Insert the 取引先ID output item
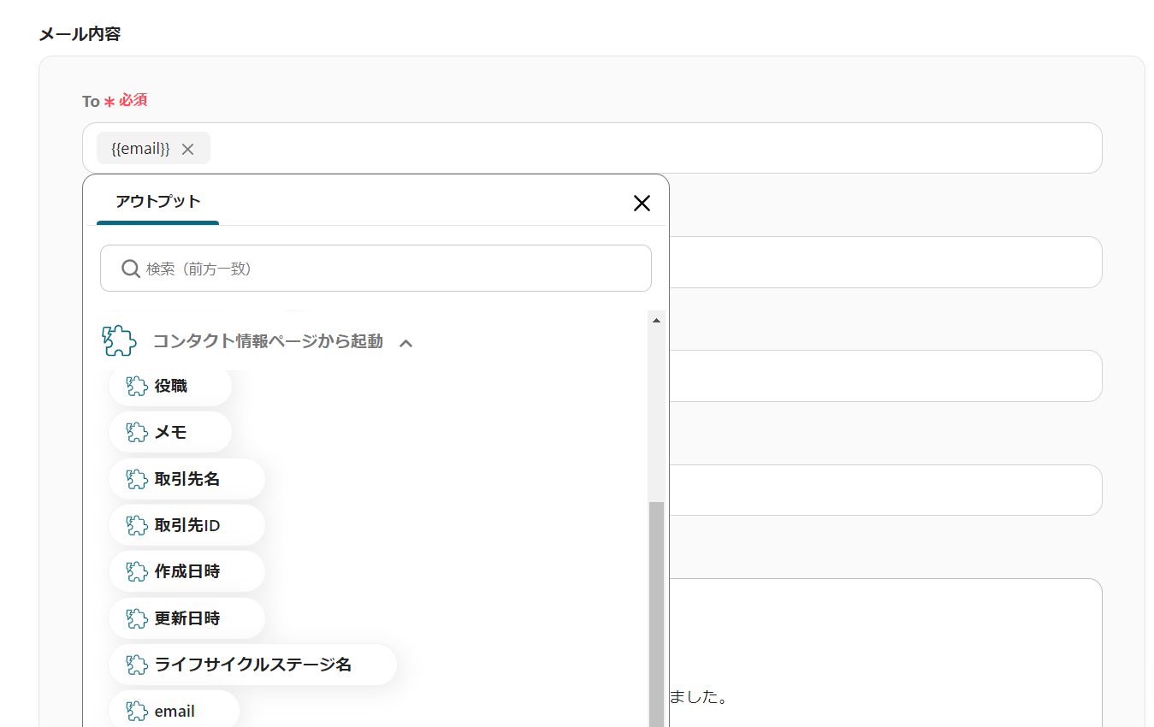 pyautogui.click(x=186, y=525)
